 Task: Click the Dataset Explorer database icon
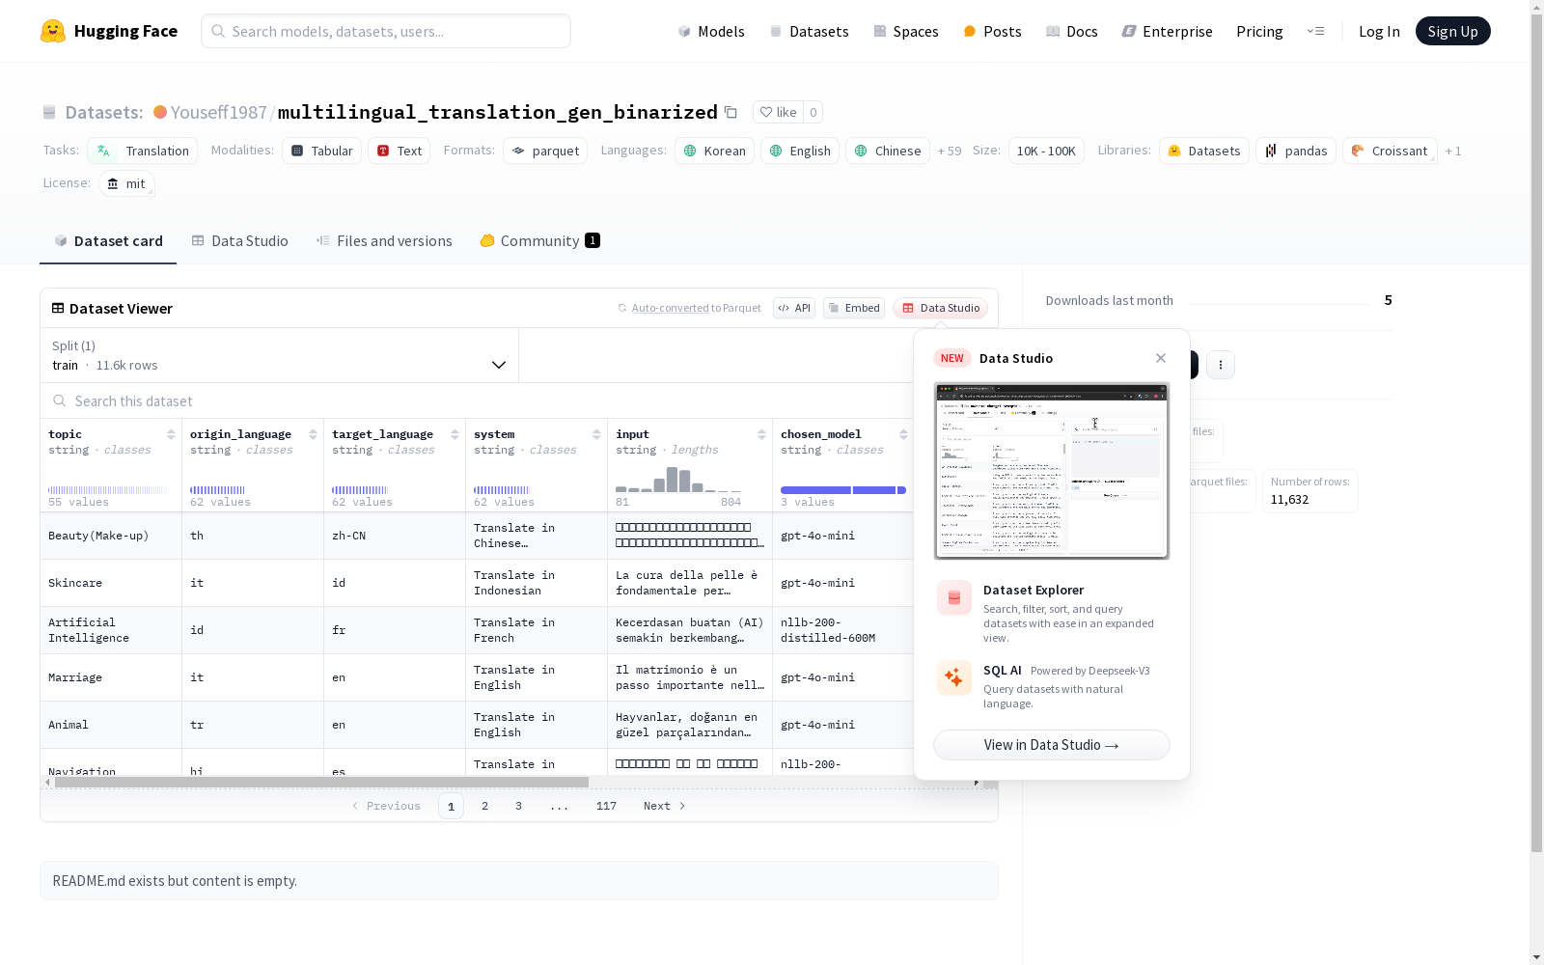[x=954, y=598]
